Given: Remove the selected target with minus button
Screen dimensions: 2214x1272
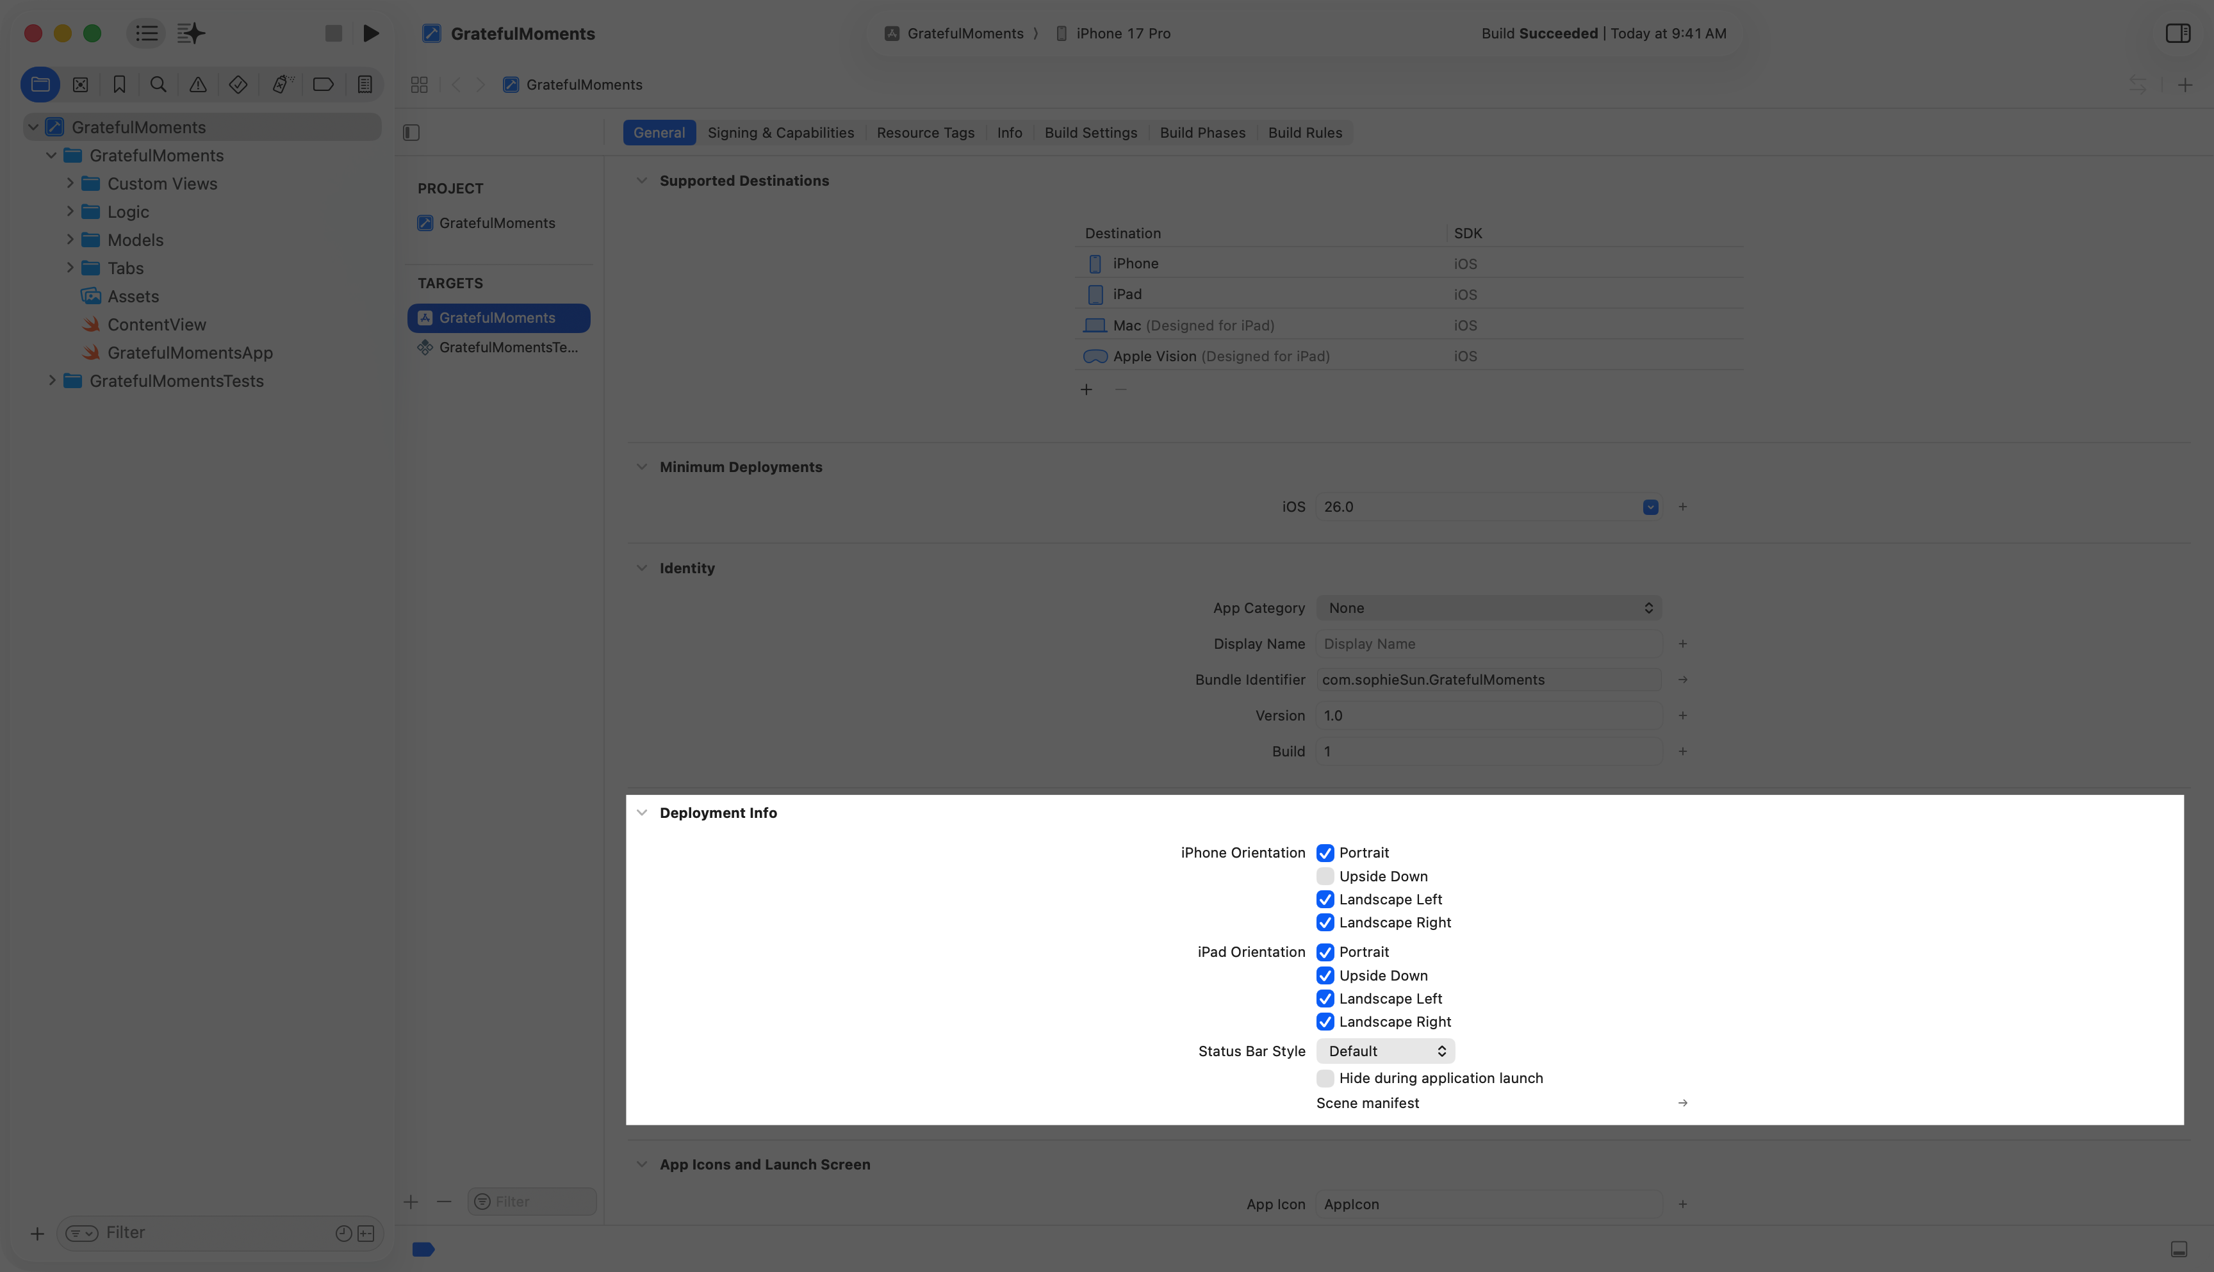Looking at the screenshot, I should (x=444, y=1202).
